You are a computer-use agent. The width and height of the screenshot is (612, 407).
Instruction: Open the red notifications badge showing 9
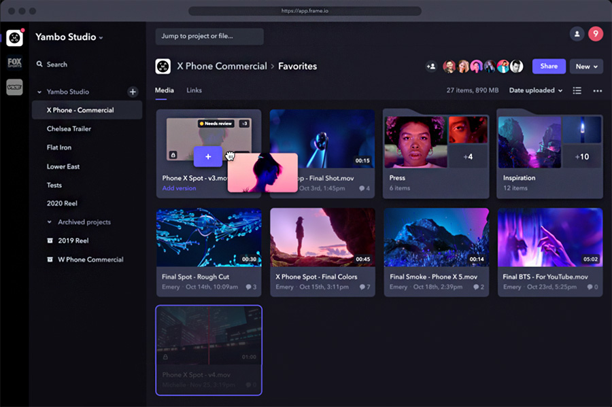(x=596, y=34)
